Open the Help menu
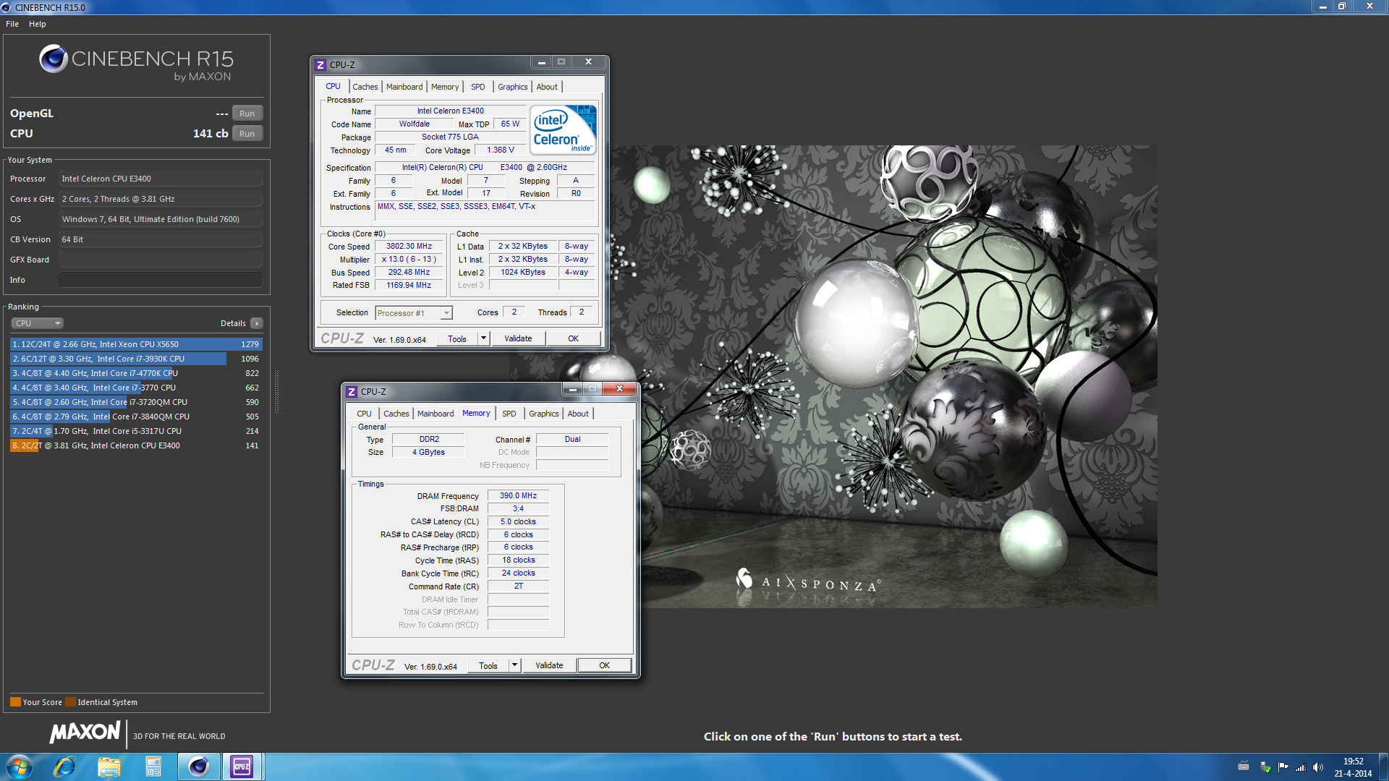 (38, 24)
